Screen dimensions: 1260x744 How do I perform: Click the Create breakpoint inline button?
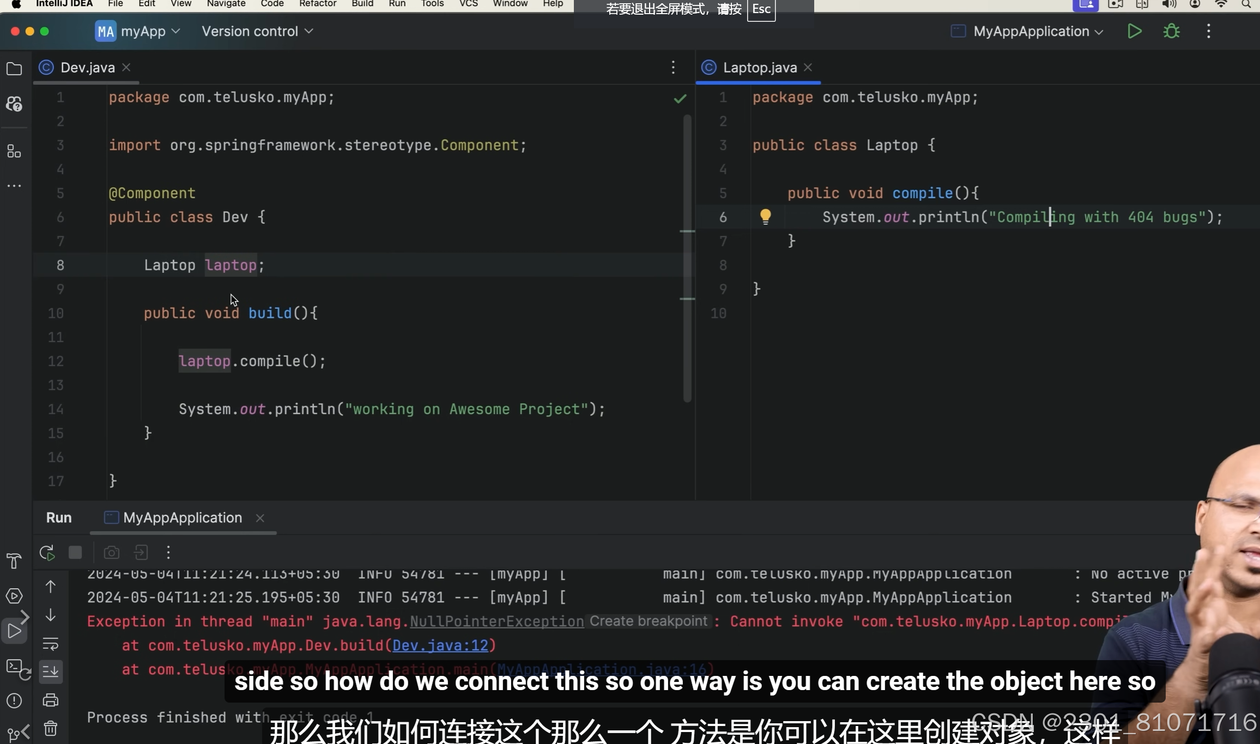(648, 621)
